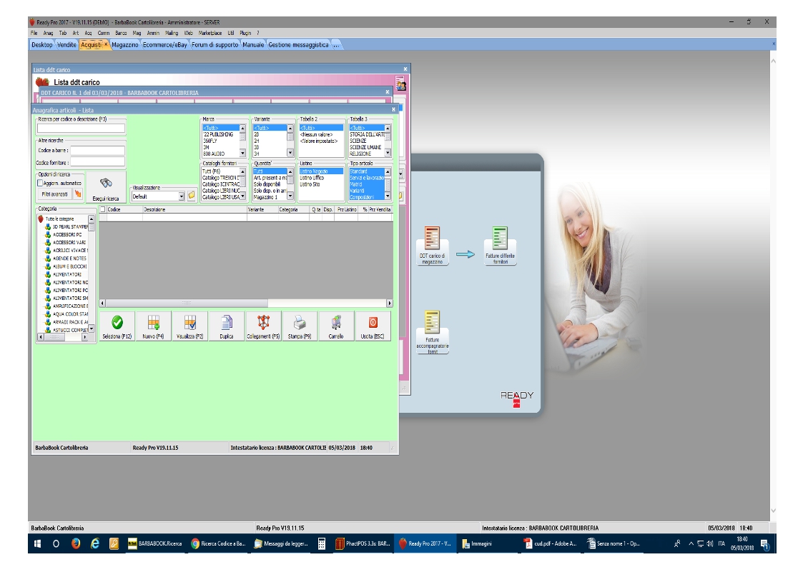Screen dimensions: 803x567
Task: Select <Nessun valore> in Tabella 2
Action: click(317, 134)
